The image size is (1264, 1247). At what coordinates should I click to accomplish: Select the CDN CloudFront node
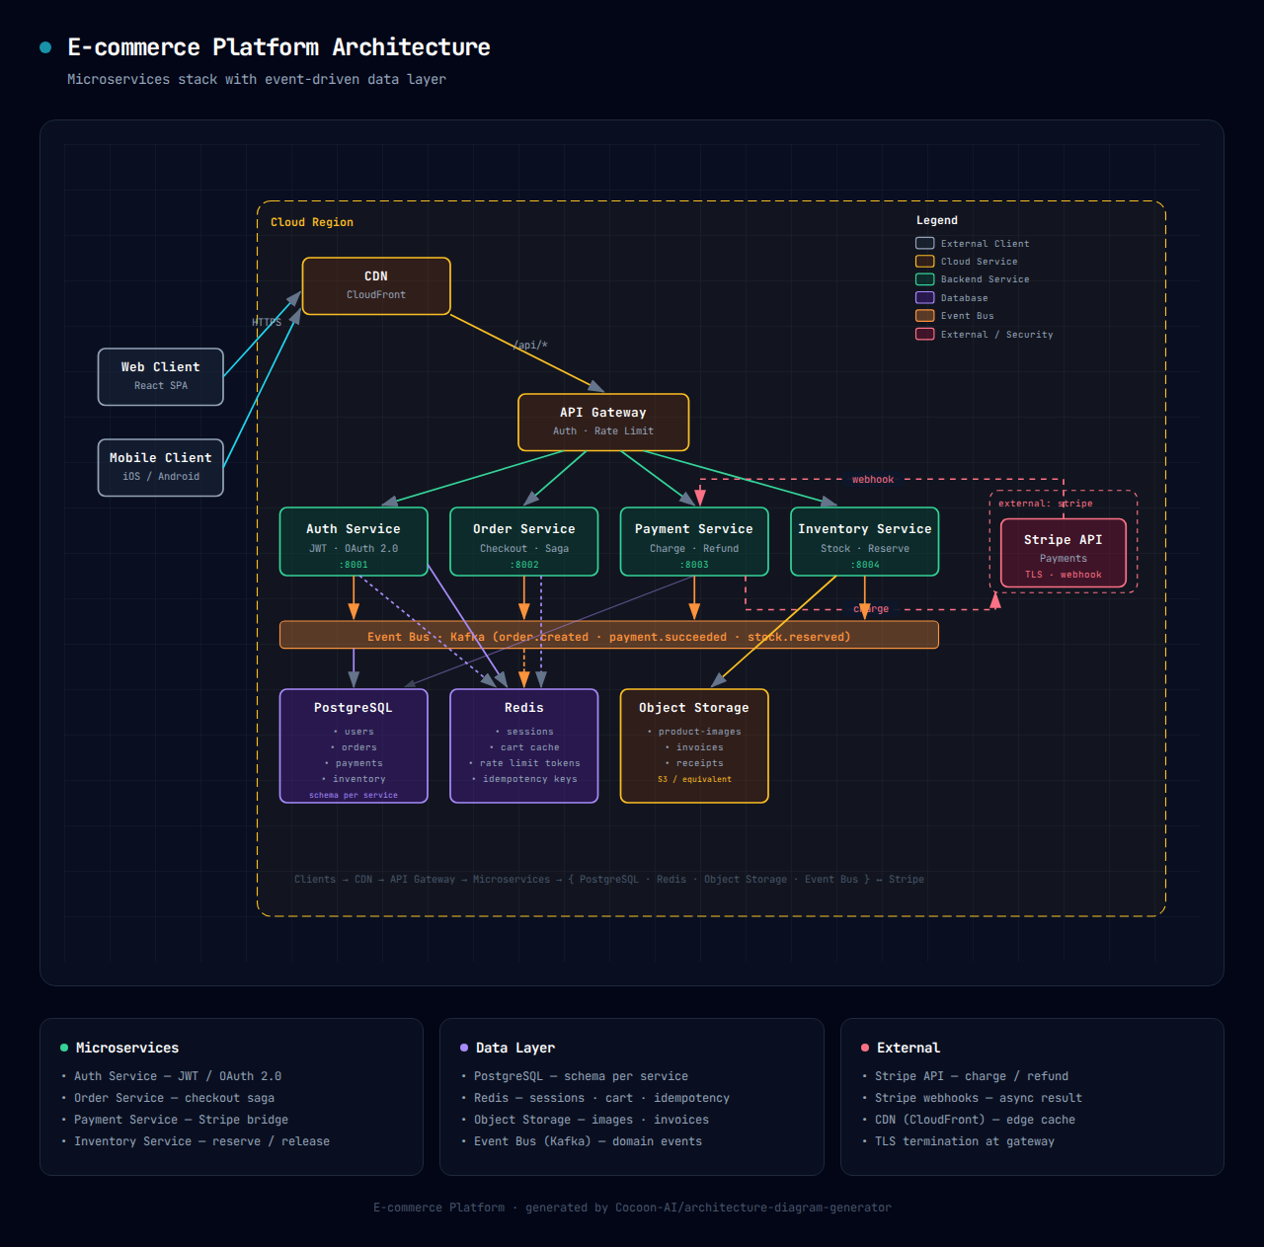tap(375, 285)
